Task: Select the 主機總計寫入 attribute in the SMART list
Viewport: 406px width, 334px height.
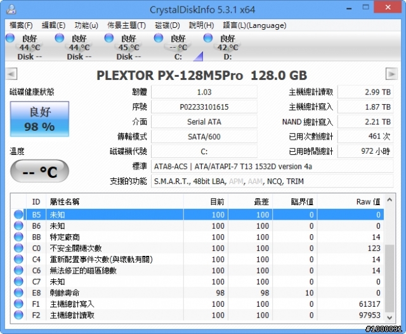Action: tap(72, 304)
